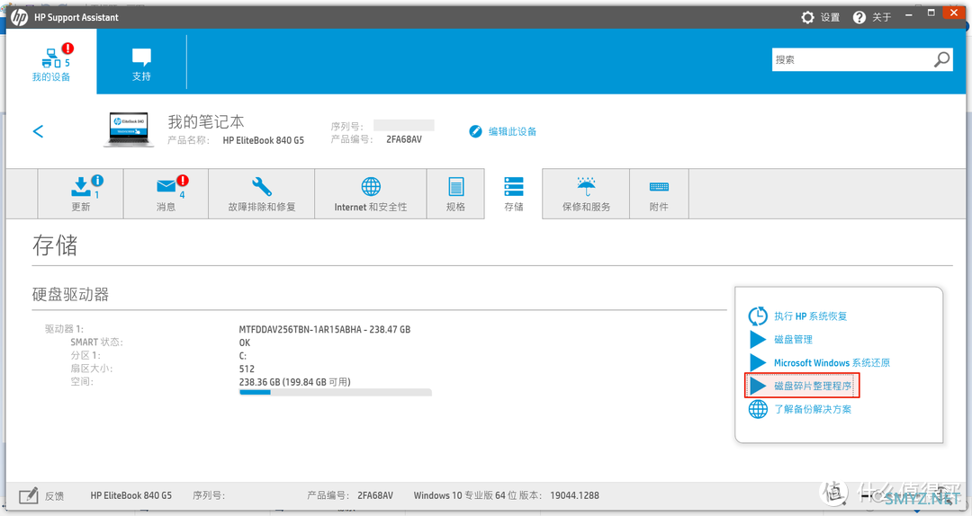Maximize the HP Support Assistant window
The image size is (972, 516).
(931, 13)
